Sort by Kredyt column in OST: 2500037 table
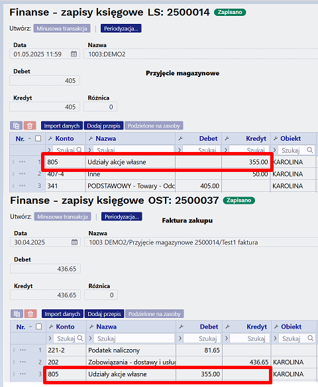Screen dimensions: 318x387 (256, 327)
